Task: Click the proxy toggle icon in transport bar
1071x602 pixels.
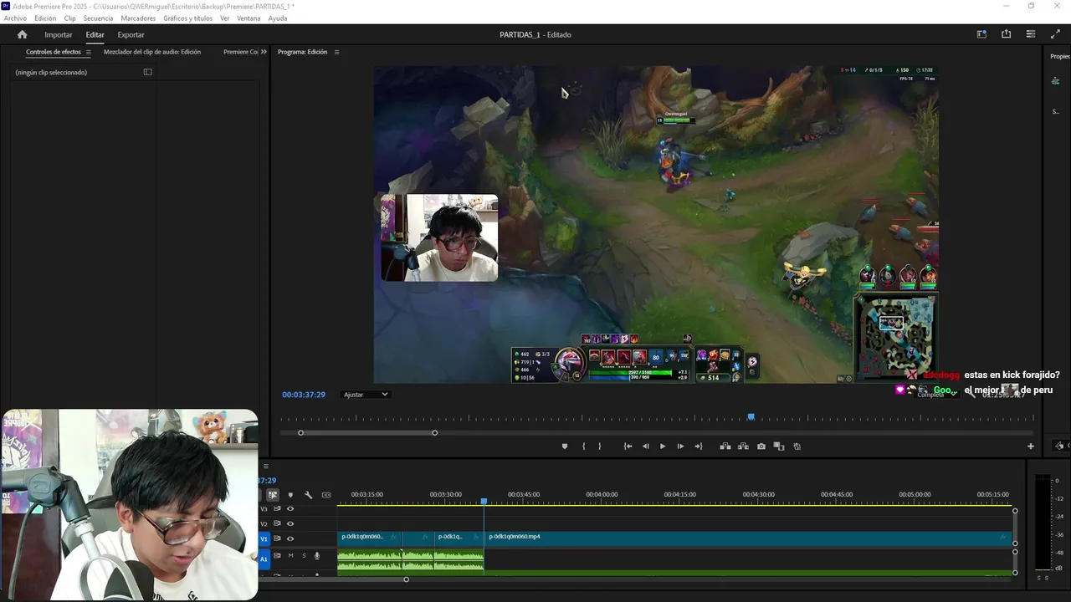Action: 797,446
